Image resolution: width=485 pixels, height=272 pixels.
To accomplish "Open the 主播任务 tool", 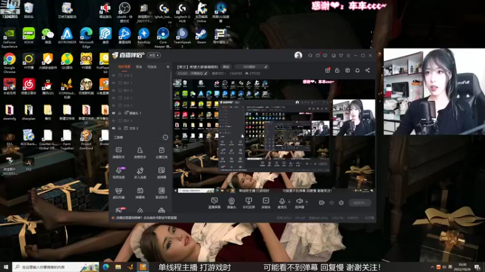I will coord(161,153).
